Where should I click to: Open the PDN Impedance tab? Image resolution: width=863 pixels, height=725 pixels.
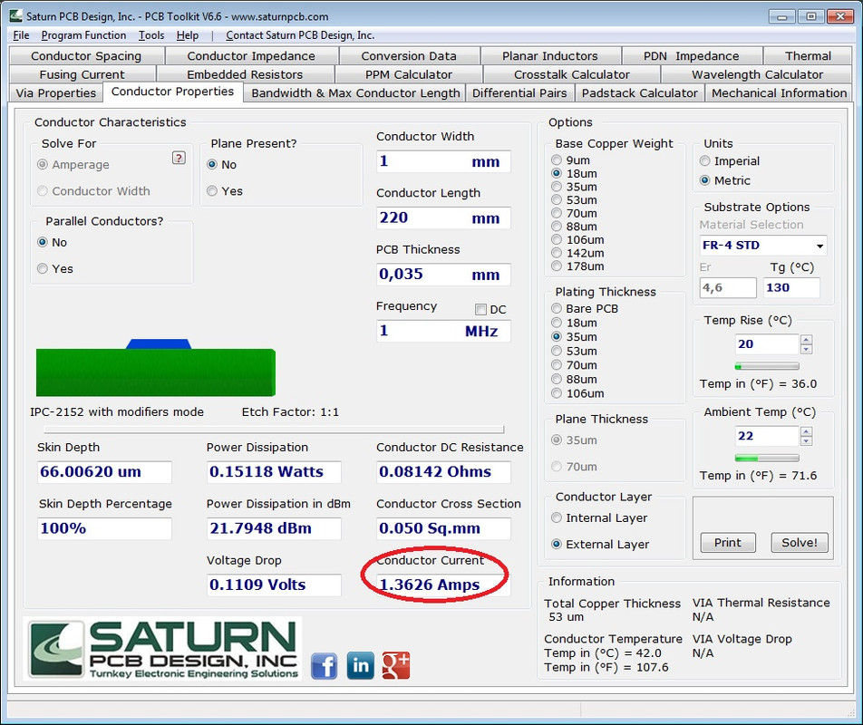(x=692, y=56)
